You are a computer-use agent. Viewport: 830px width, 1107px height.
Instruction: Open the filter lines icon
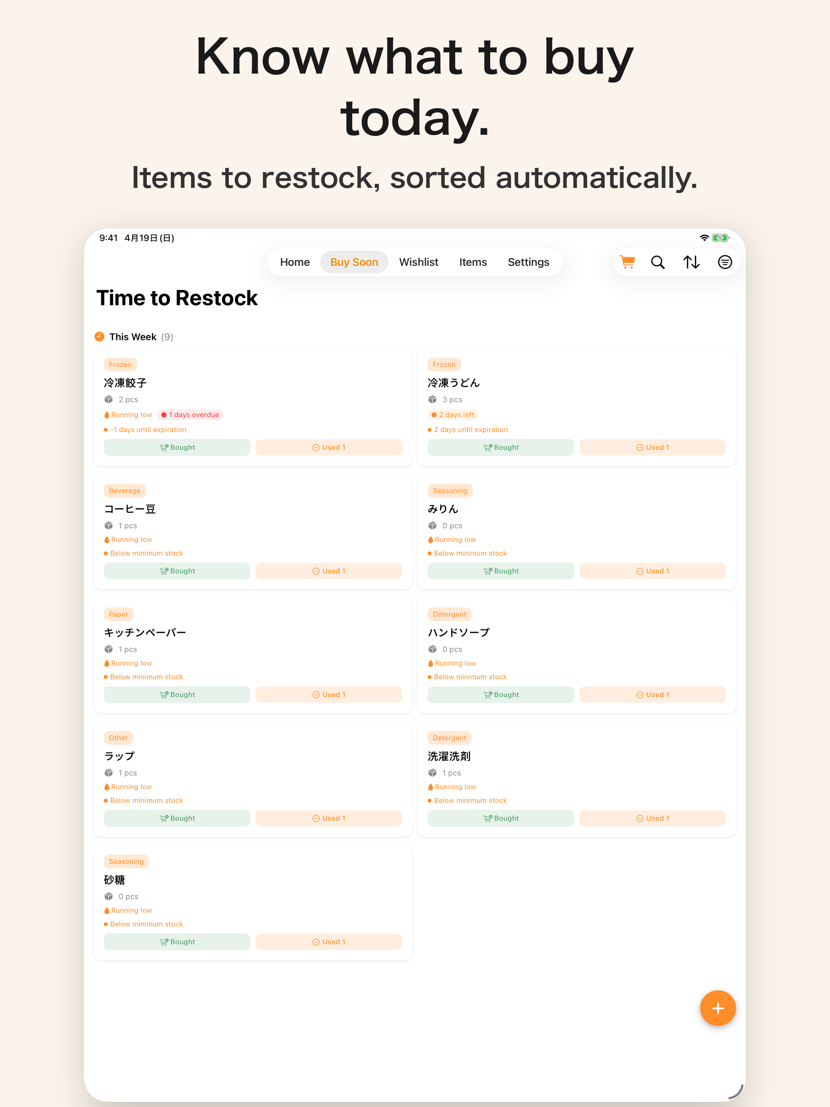(725, 262)
